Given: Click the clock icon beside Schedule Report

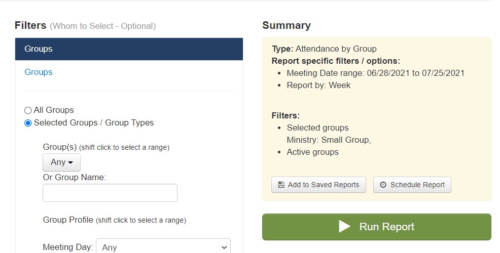Looking at the screenshot, I should point(383,185).
